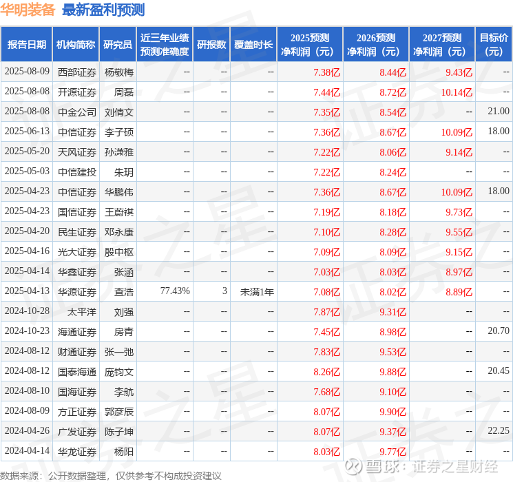
Task: Click 方正证券 institution cell
Action: coord(77,412)
